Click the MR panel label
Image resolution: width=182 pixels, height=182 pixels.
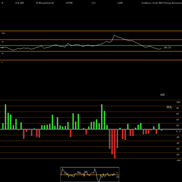[x=162, y=95]
